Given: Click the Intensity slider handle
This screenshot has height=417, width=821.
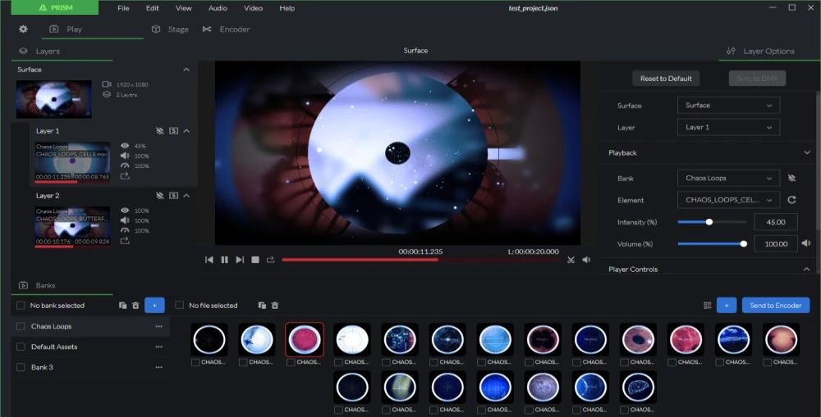Looking at the screenshot, I should 709,222.
